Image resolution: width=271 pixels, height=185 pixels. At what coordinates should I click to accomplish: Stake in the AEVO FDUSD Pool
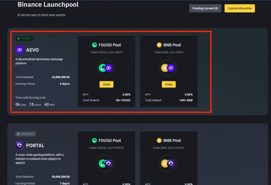click(107, 85)
